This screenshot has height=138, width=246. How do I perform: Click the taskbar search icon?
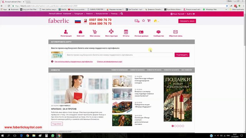pos(8,135)
